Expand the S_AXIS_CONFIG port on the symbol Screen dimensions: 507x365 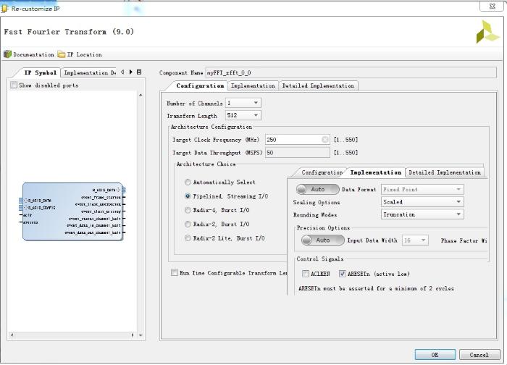pos(24,207)
